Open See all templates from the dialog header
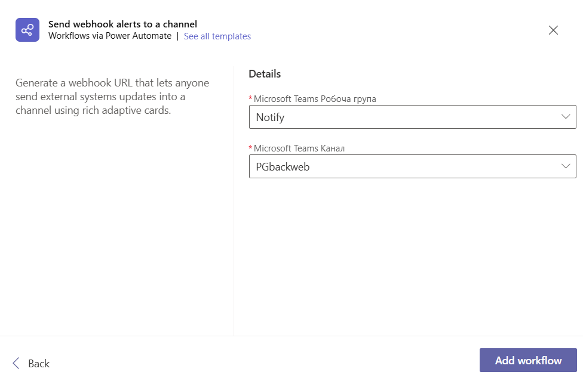583x381 pixels. pyautogui.click(x=217, y=36)
